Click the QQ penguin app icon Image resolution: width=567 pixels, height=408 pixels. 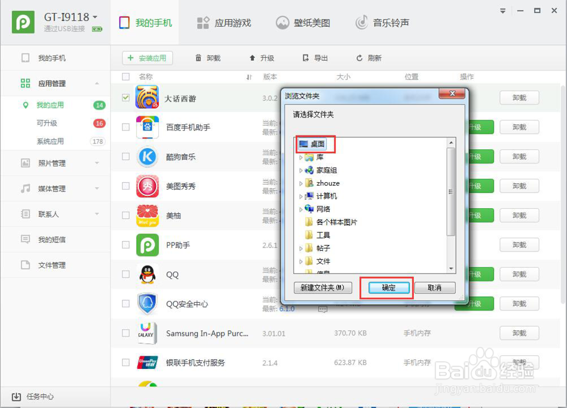coord(147,275)
